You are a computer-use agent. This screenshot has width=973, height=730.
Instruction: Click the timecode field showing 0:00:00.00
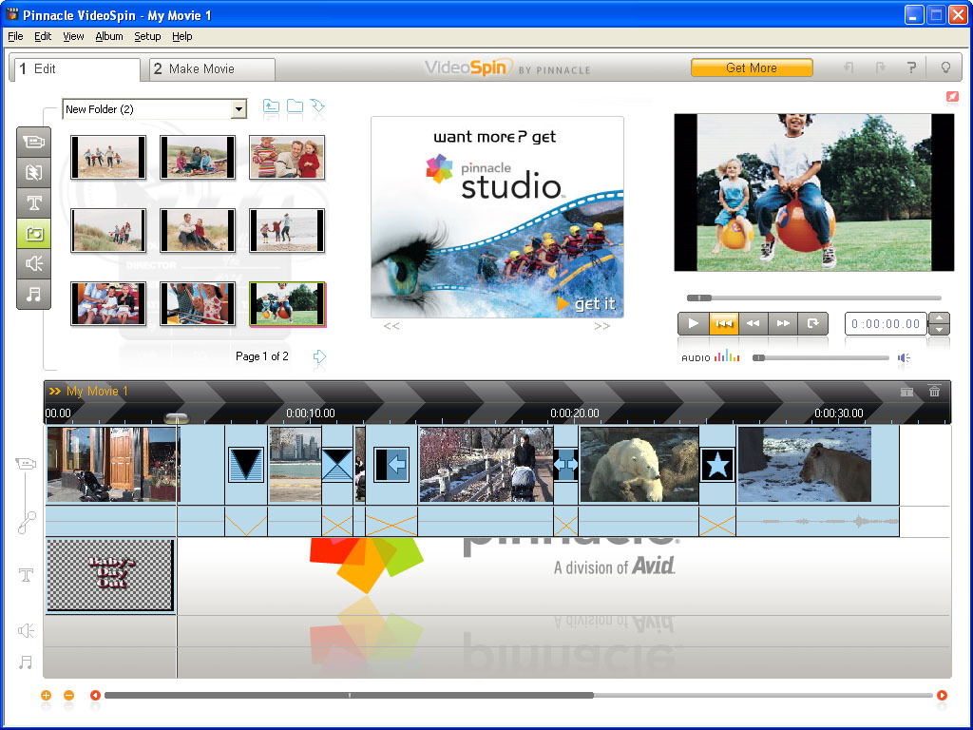click(x=886, y=323)
